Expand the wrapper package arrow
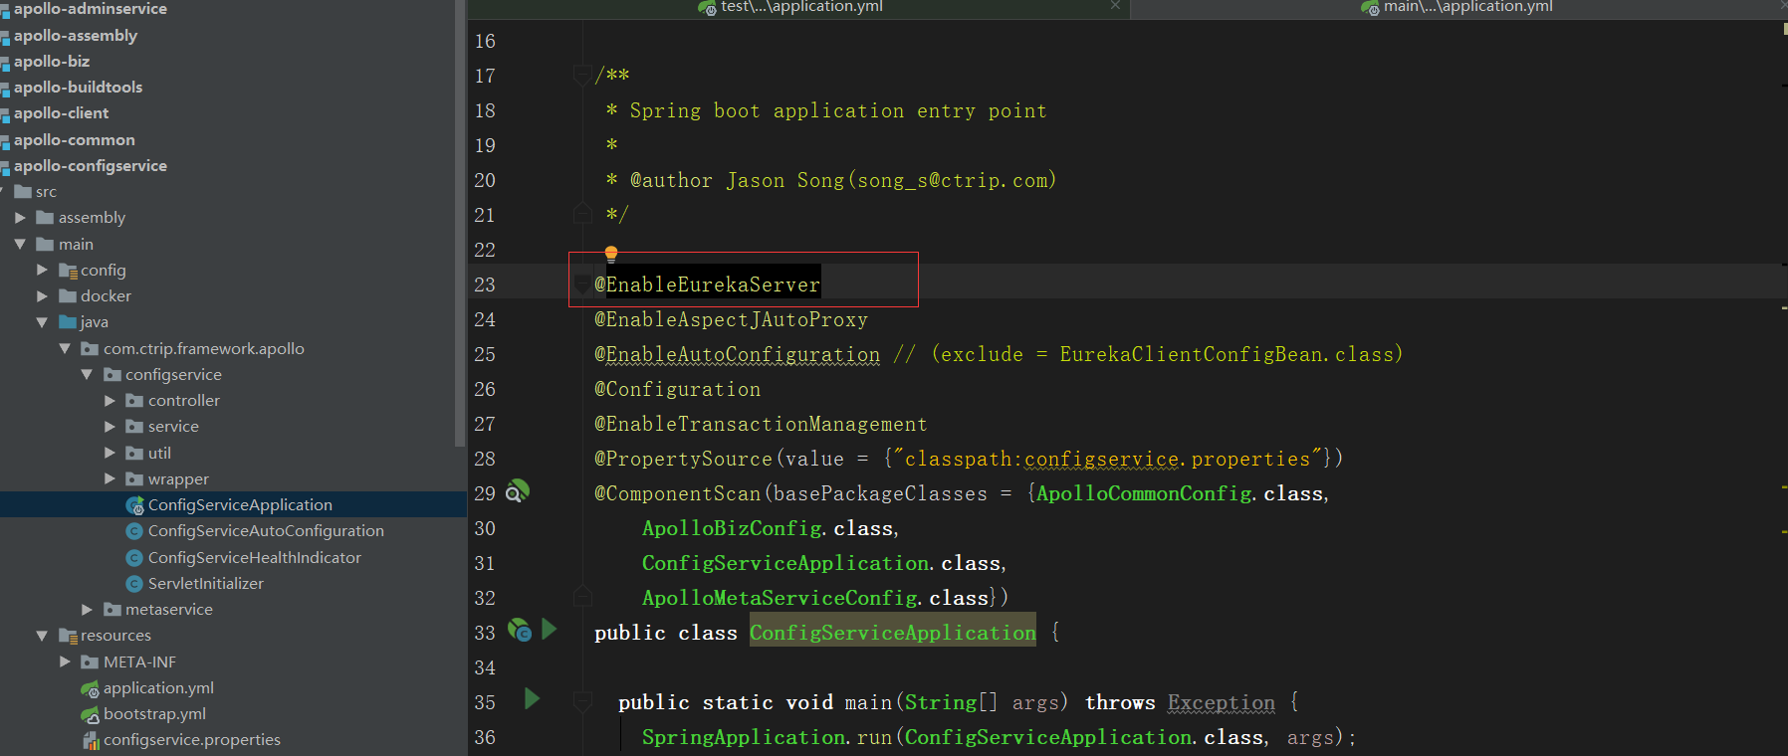The image size is (1788, 756). coord(110,478)
